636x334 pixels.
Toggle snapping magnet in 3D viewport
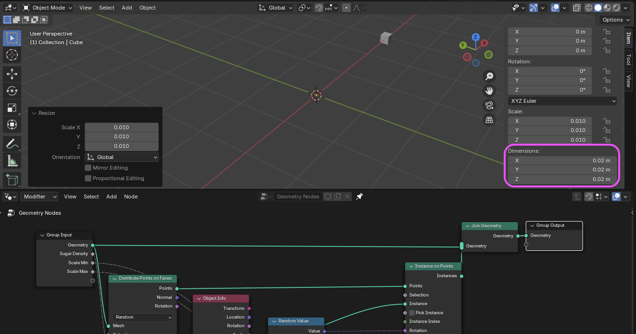(319, 8)
